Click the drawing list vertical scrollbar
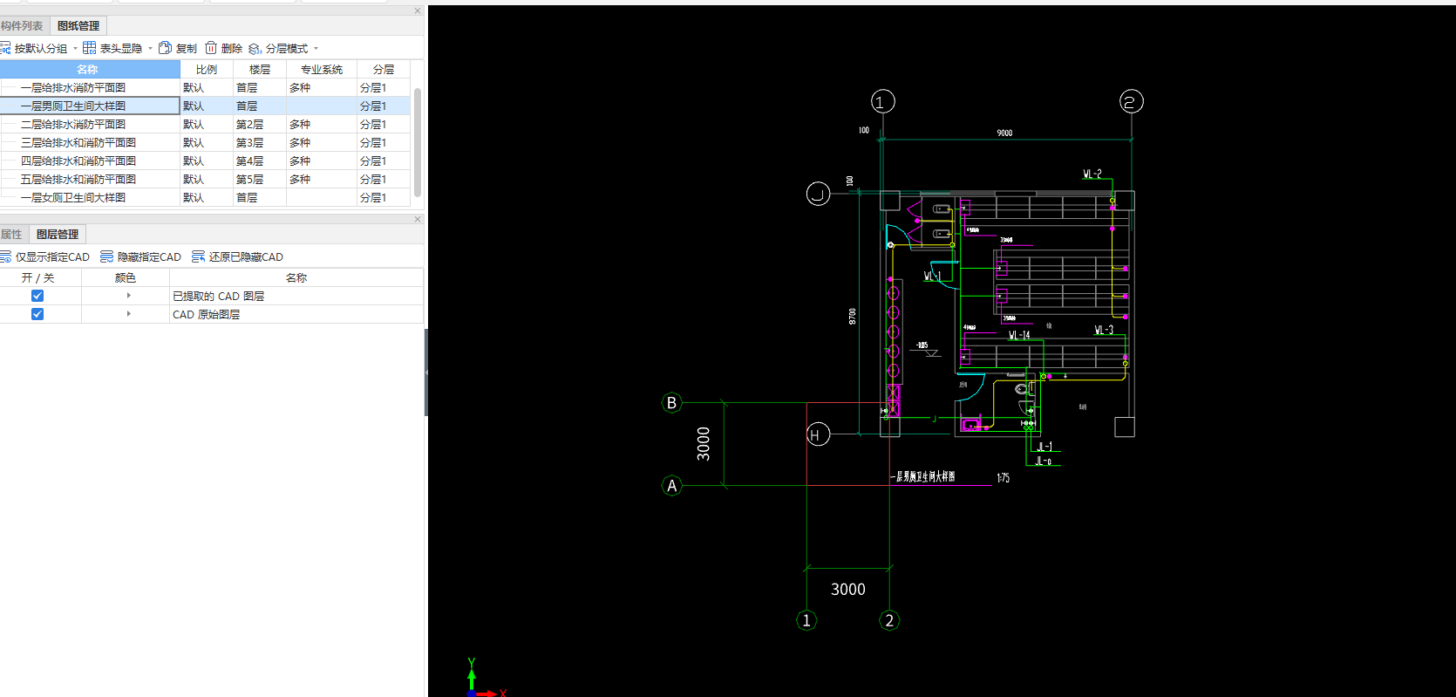 tap(418, 142)
